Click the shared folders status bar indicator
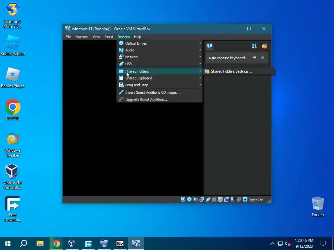The height and width of the screenshot is (250, 334). tap(214, 200)
